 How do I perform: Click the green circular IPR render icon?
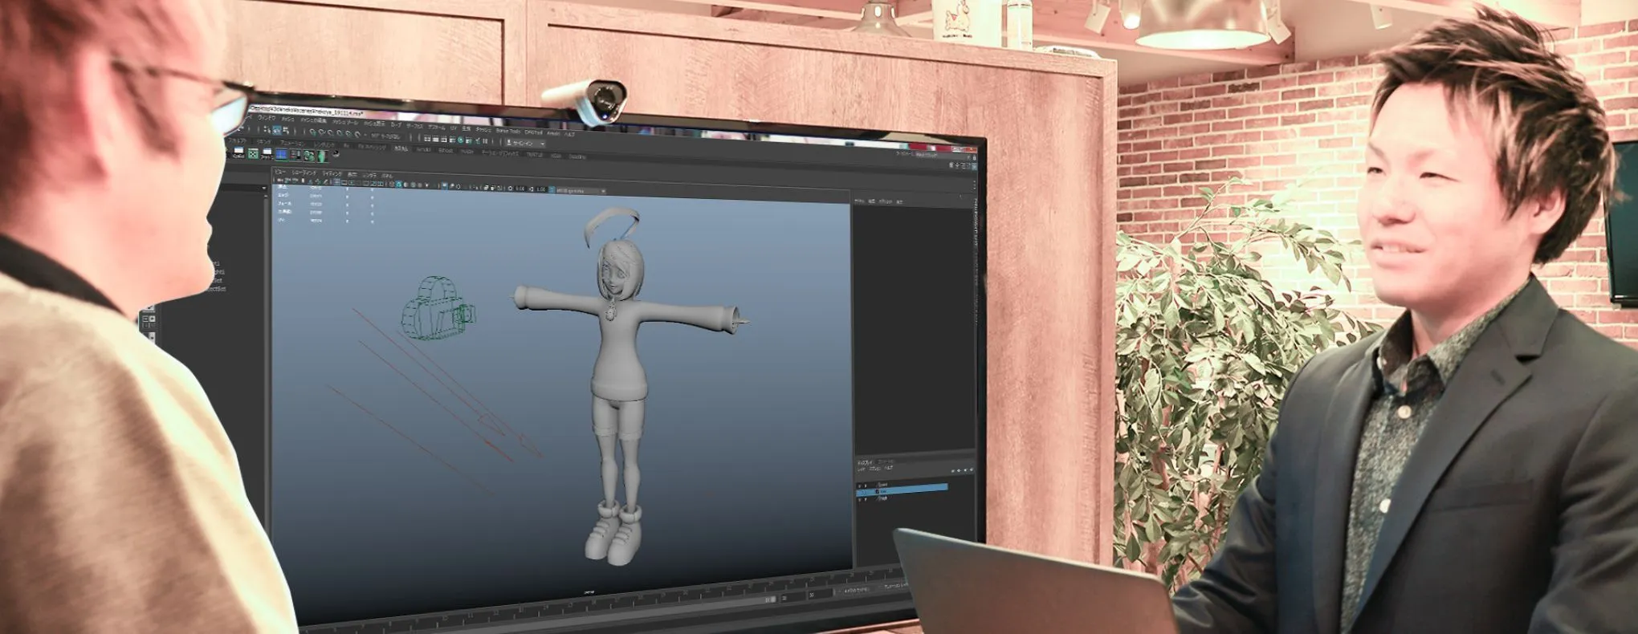[x=460, y=140]
